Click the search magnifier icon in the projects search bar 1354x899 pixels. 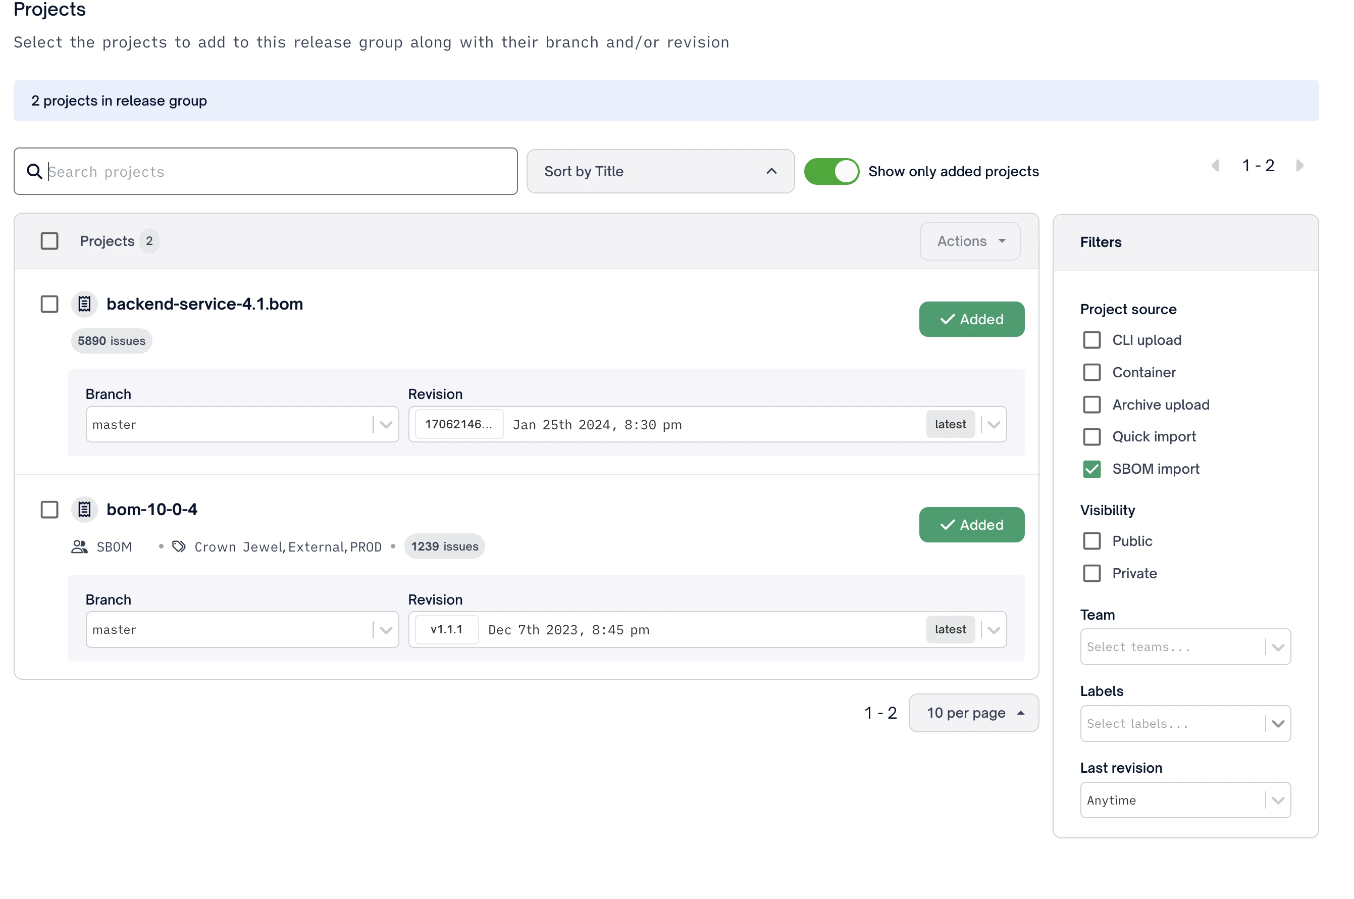pyautogui.click(x=34, y=171)
